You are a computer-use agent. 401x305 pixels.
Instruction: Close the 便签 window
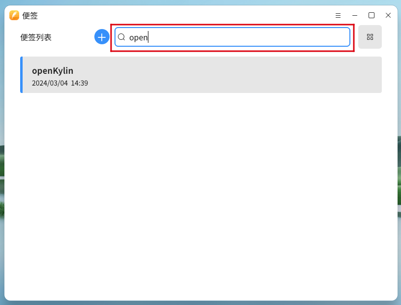[x=388, y=16]
